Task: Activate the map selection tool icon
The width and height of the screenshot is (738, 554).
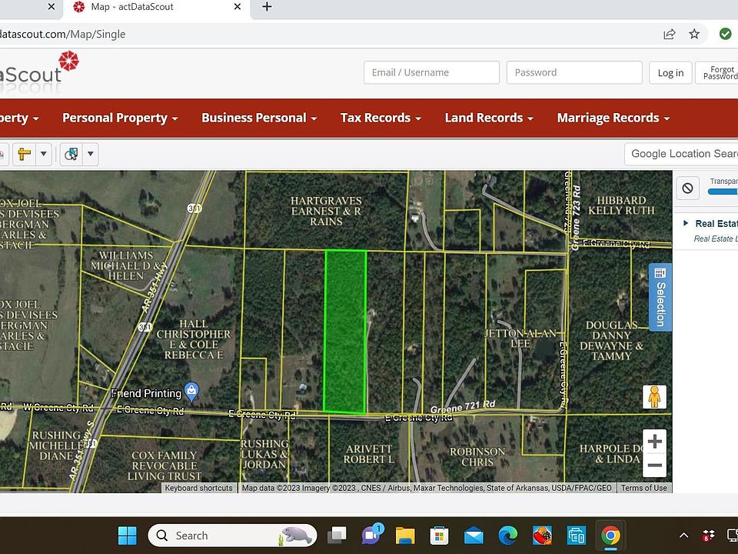Action: [71, 154]
